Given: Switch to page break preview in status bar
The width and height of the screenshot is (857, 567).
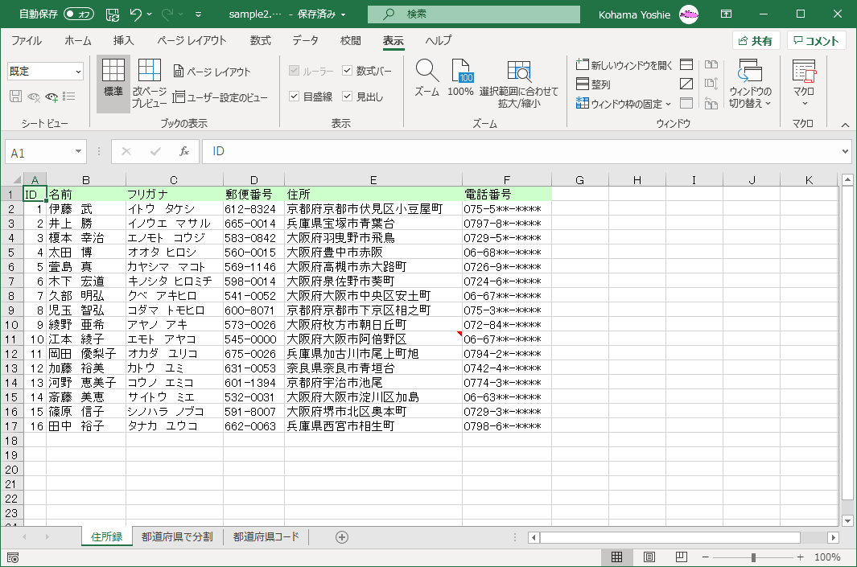Looking at the screenshot, I should 681,557.
